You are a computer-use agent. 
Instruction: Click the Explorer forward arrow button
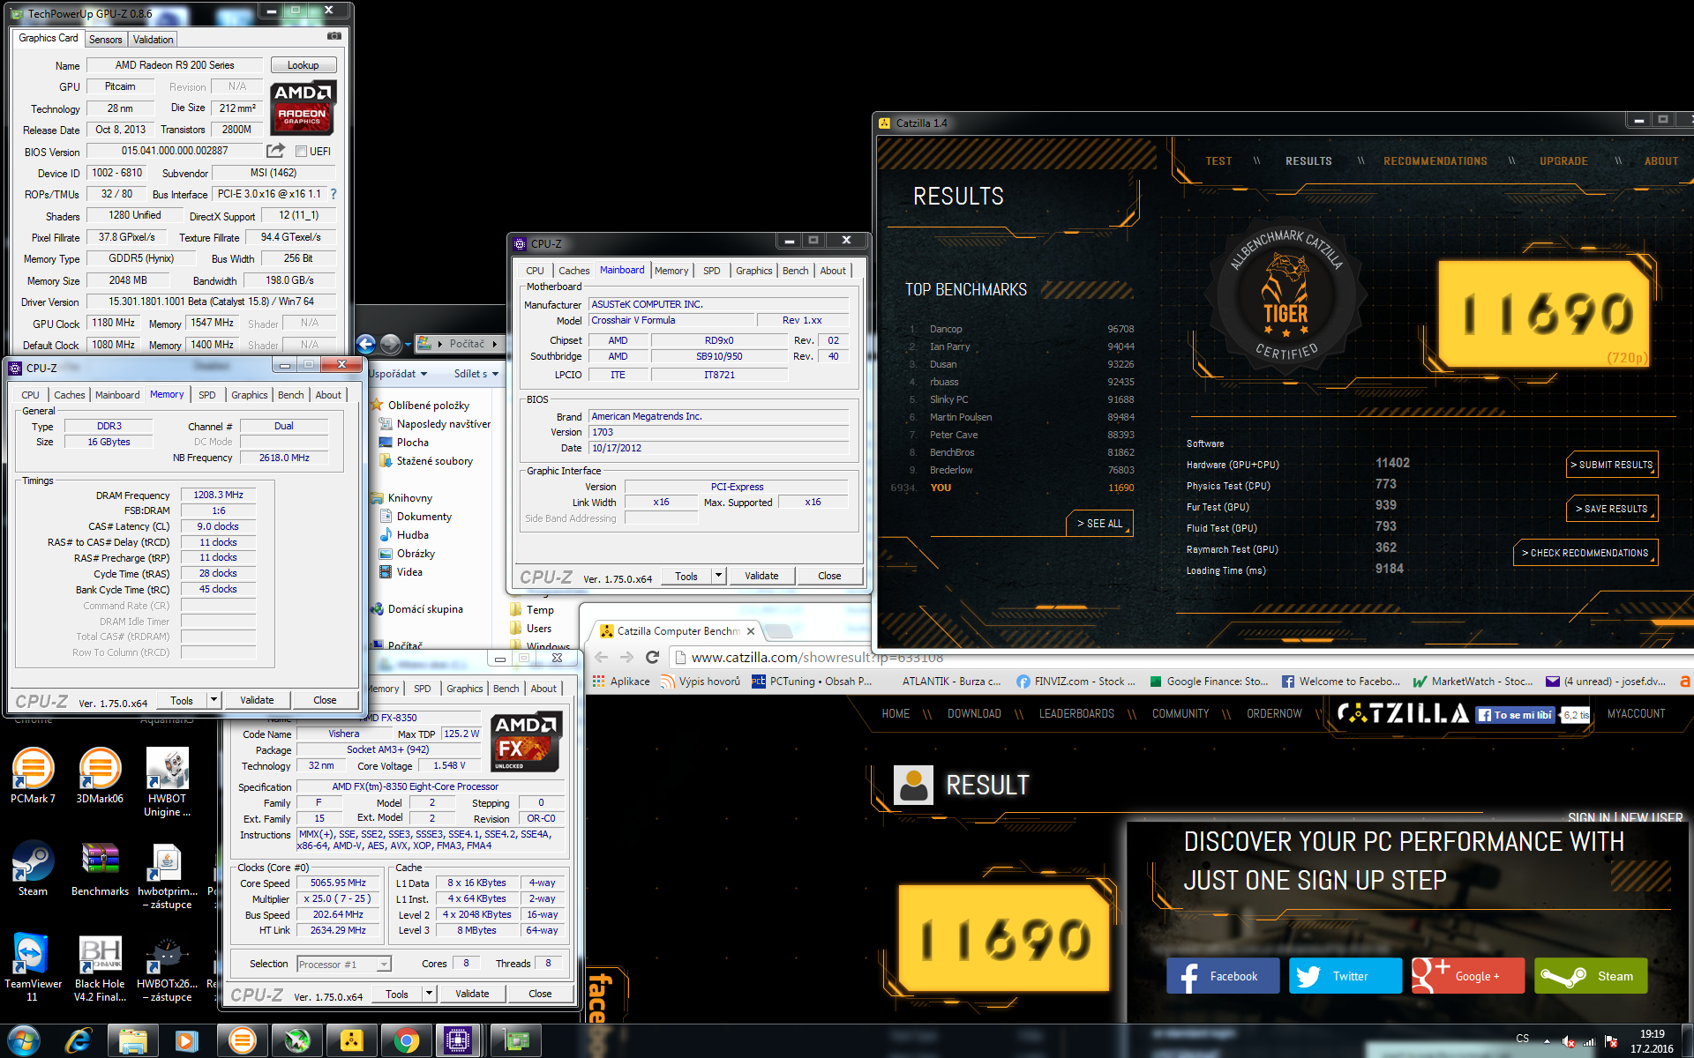coord(390,344)
